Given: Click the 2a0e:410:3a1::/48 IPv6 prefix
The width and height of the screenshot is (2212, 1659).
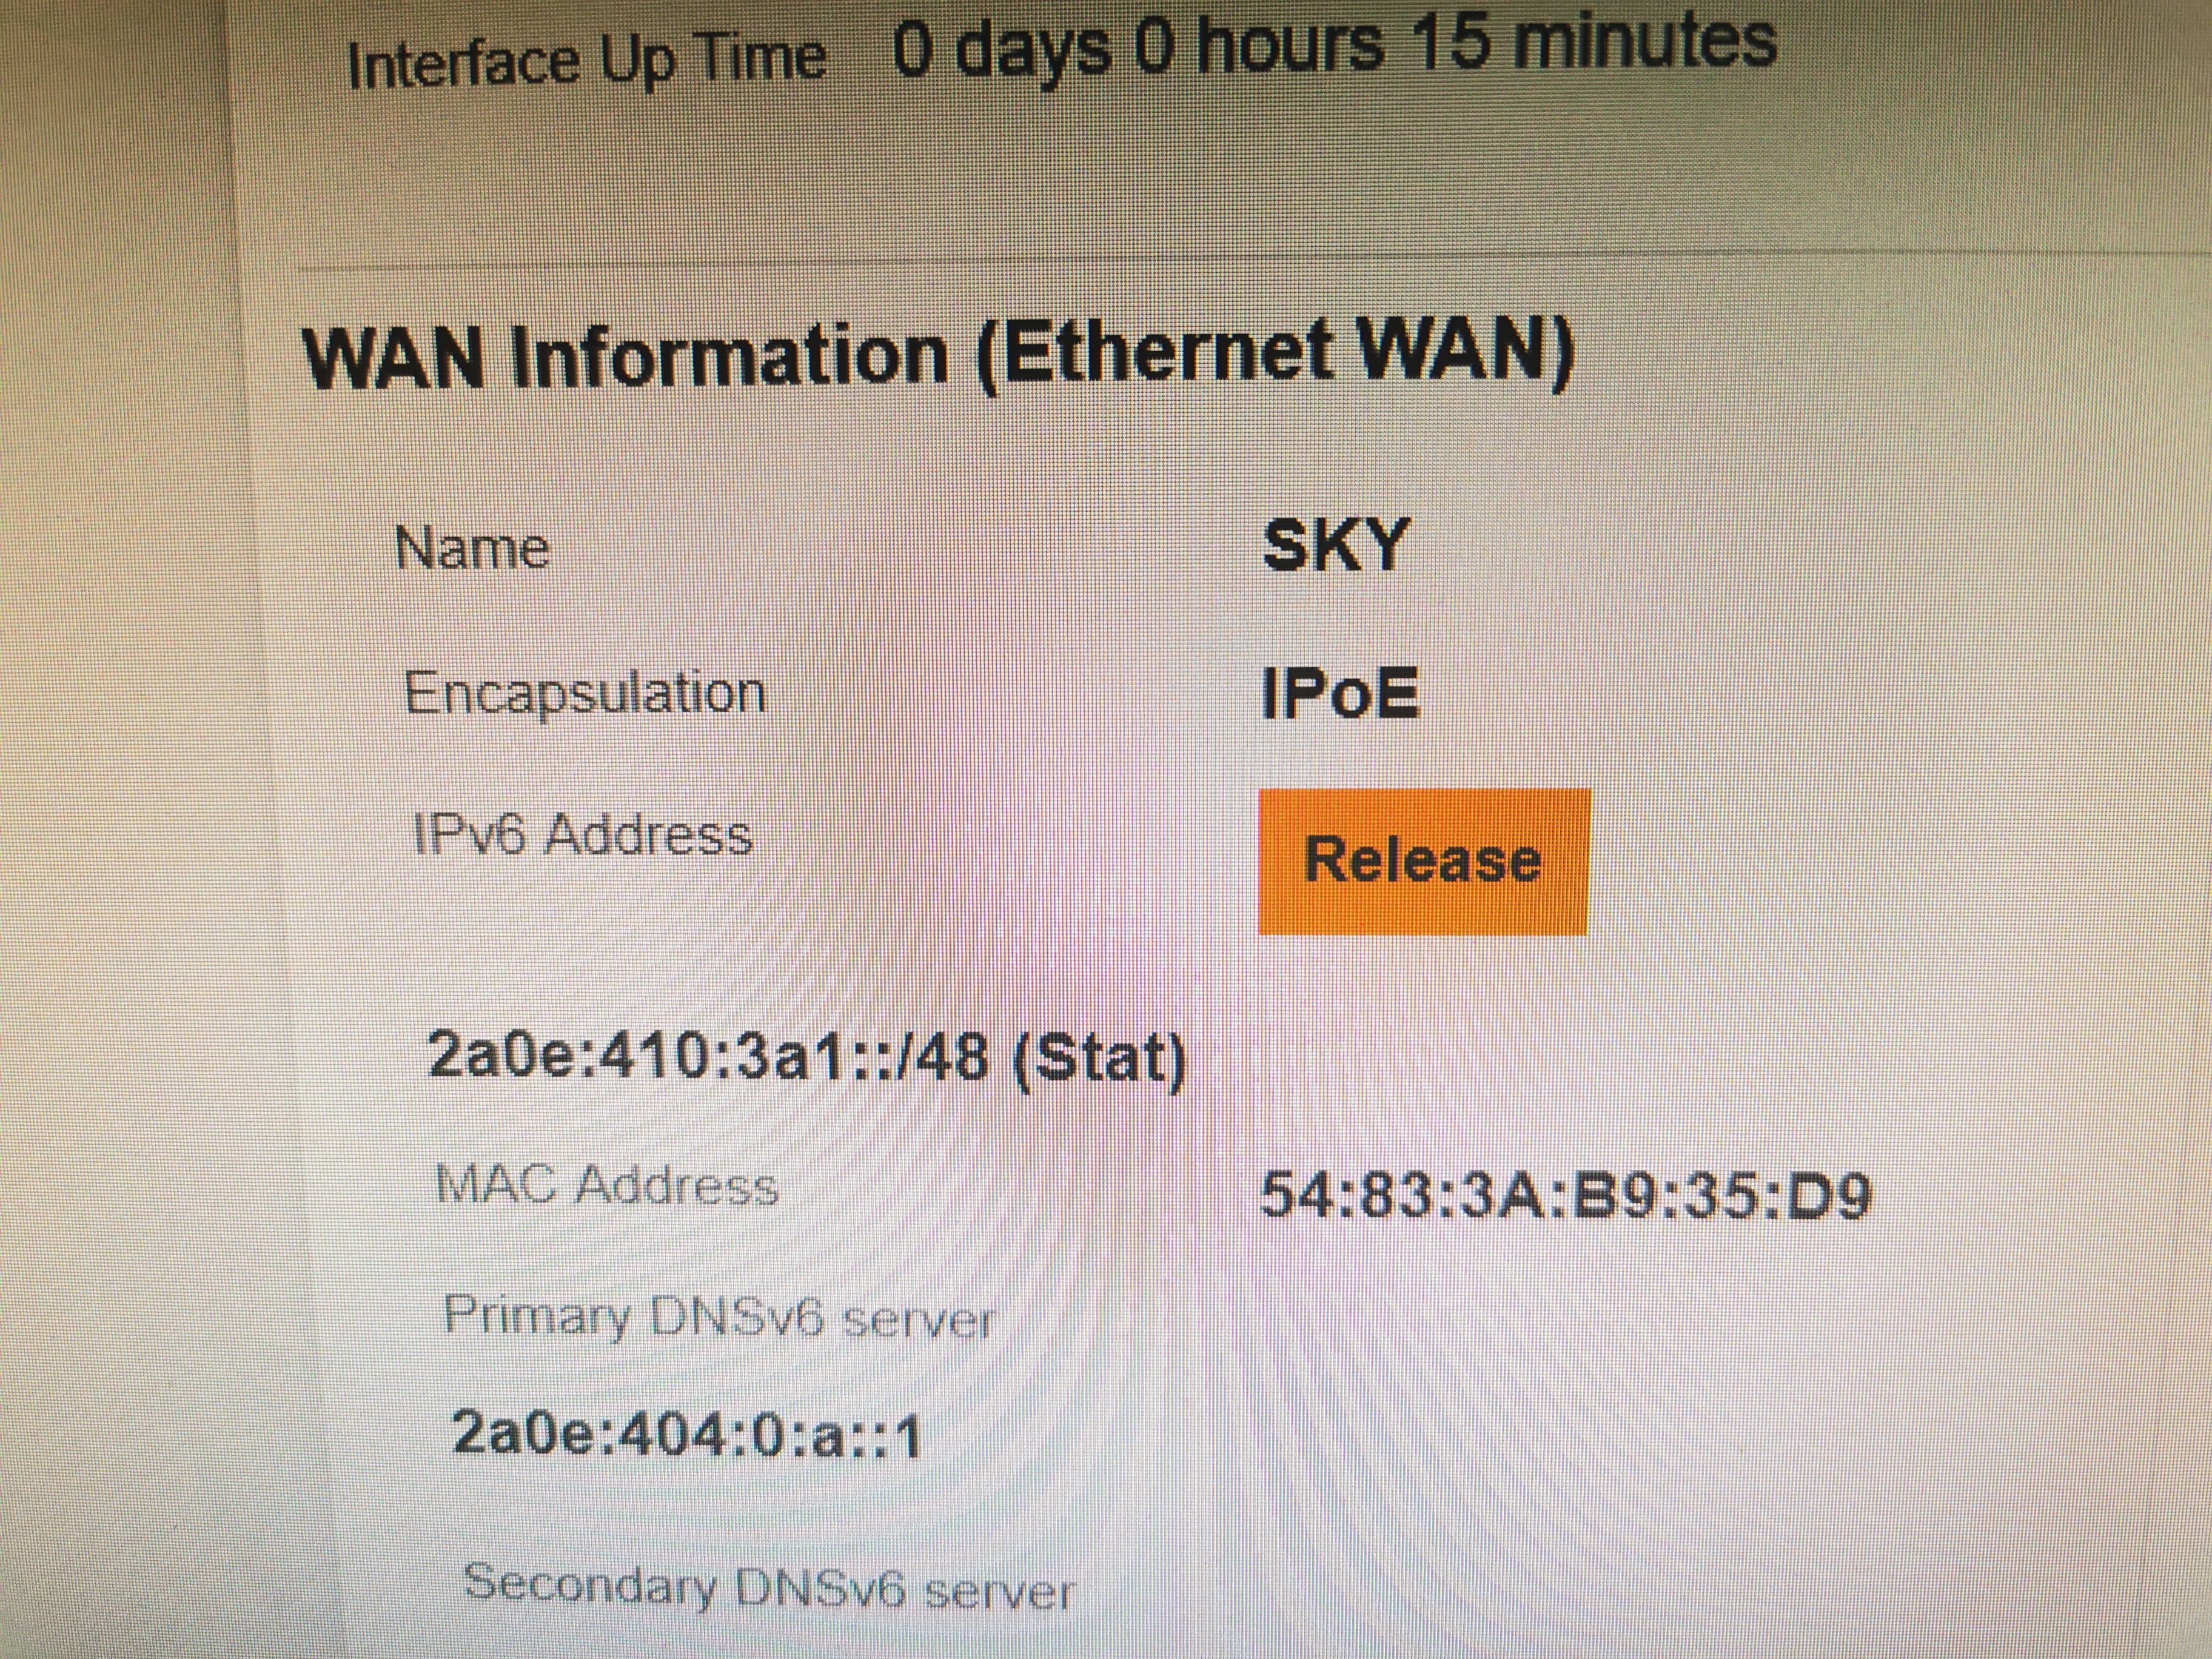Looking at the screenshot, I should click(x=707, y=1056).
